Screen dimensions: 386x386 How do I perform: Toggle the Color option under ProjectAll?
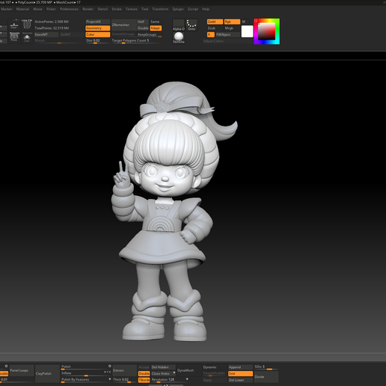click(x=98, y=34)
